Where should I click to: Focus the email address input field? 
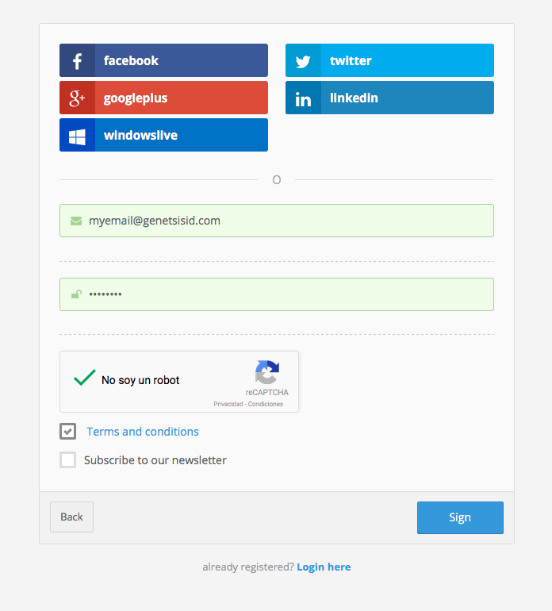(286, 221)
